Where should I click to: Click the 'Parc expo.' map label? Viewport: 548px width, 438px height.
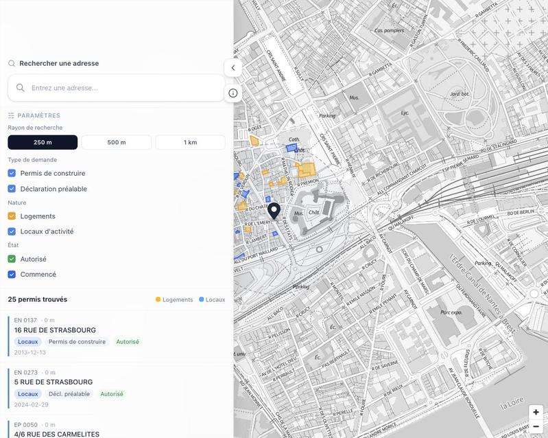(451, 312)
